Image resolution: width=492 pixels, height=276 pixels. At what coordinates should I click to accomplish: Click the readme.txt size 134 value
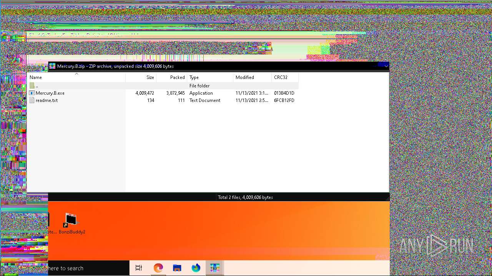click(151, 100)
